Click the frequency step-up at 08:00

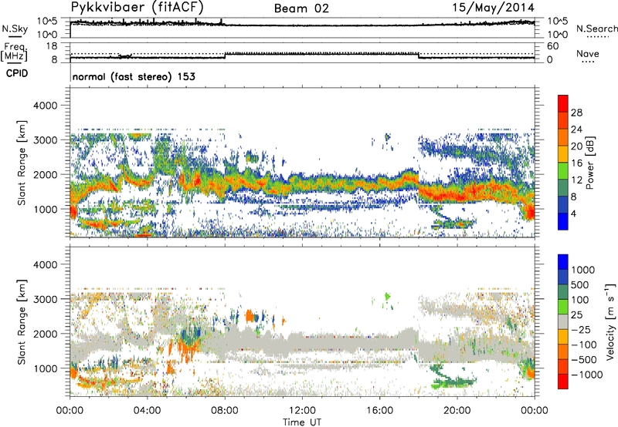[225, 55]
